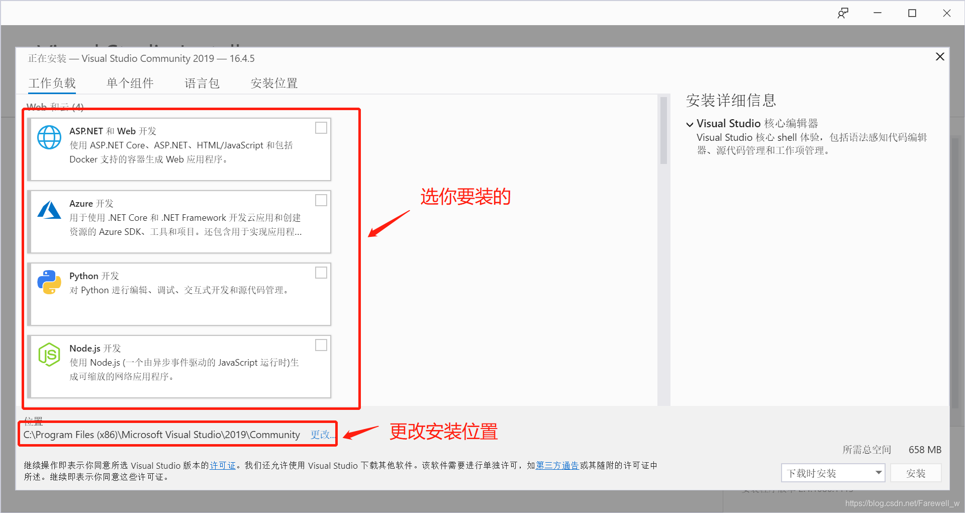Collapse Visual Studio core editor details

(x=690, y=124)
